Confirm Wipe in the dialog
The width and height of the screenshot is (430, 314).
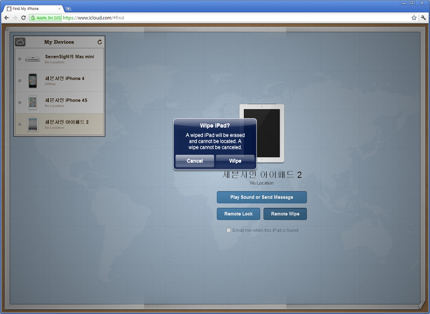tap(235, 161)
